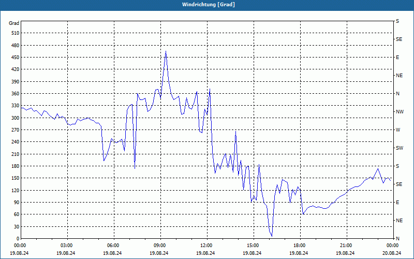Select the NE compass label at 390 level
This screenshot has width=414, height=259.
[x=399, y=76]
